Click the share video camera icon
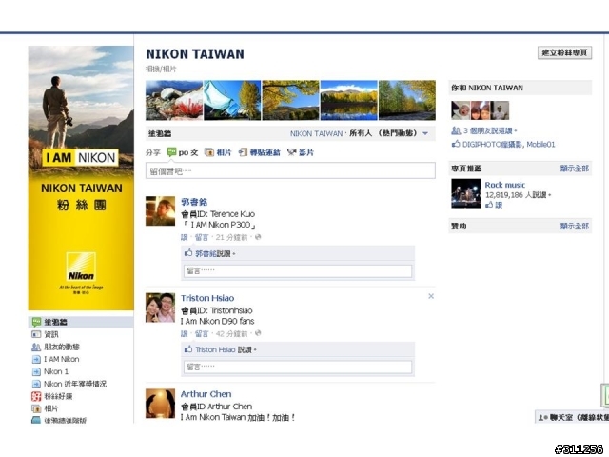Image resolution: width=609 pixels, height=457 pixels. tap(292, 152)
